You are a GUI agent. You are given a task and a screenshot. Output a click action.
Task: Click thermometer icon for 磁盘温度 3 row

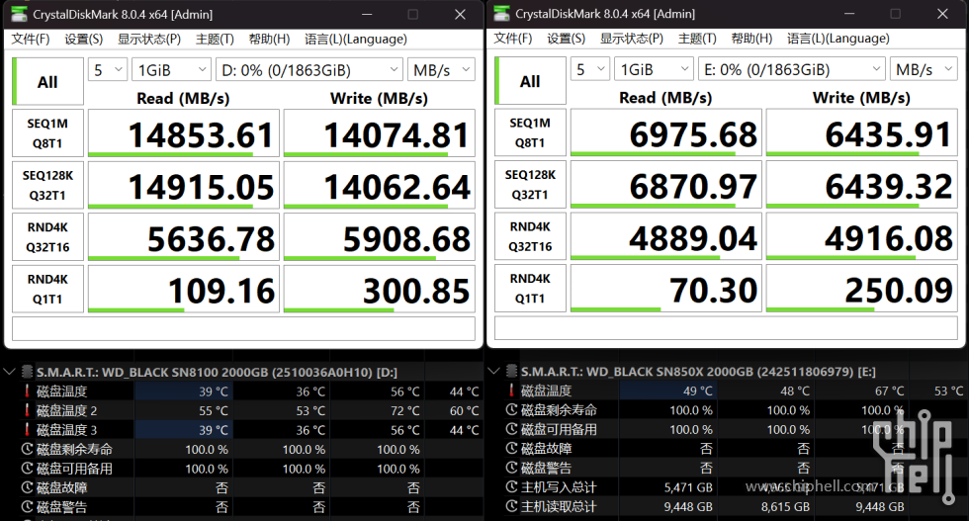pos(28,429)
